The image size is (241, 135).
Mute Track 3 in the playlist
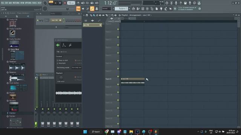(x=118, y=45)
